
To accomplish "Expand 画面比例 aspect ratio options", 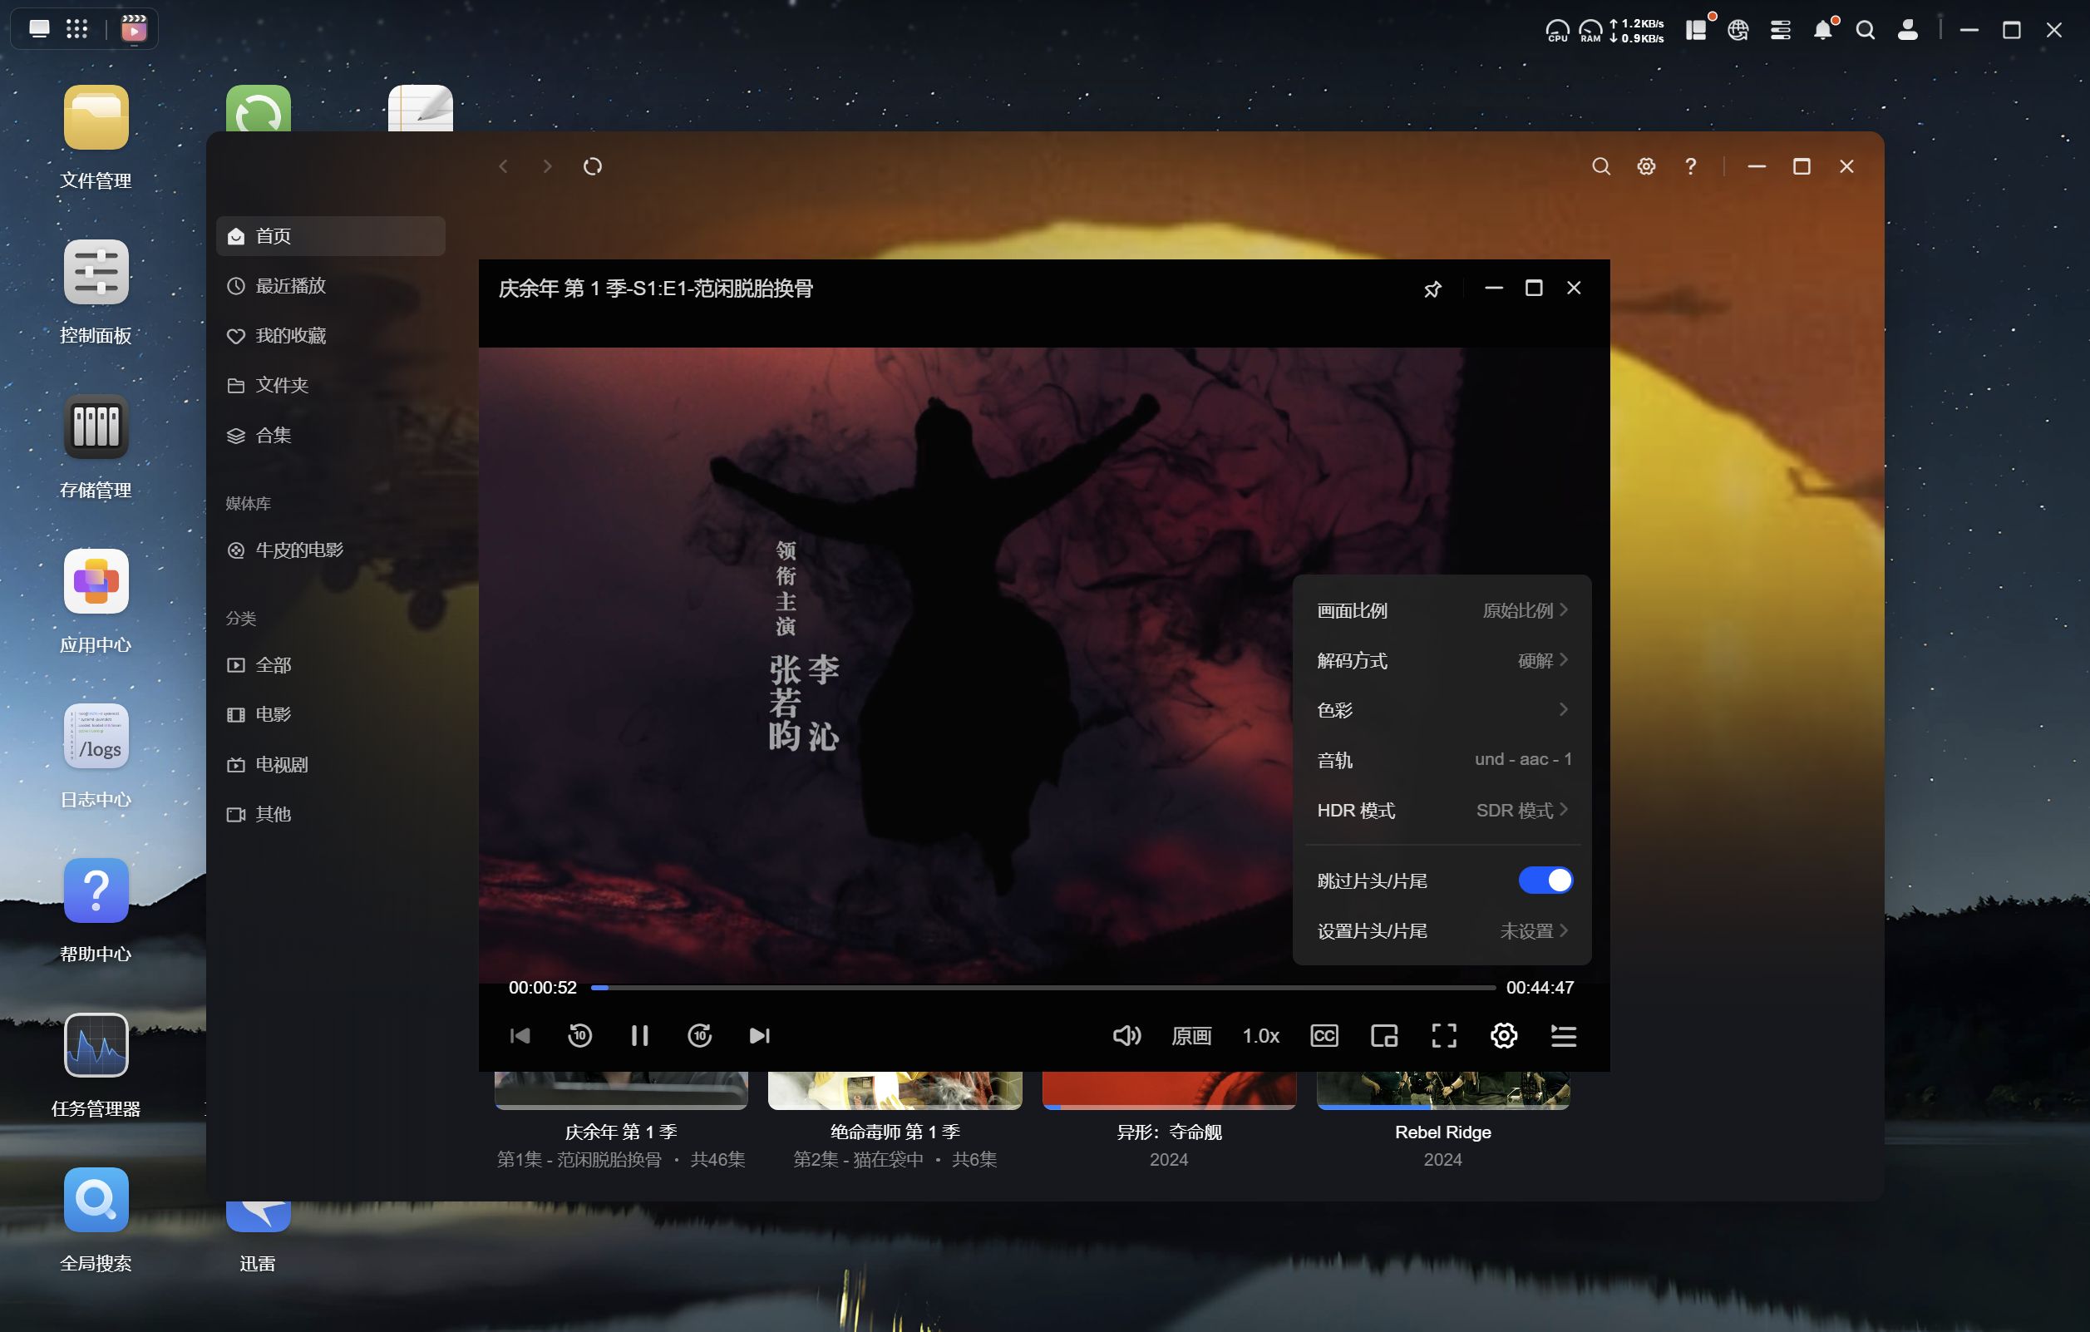I will click(x=1441, y=610).
